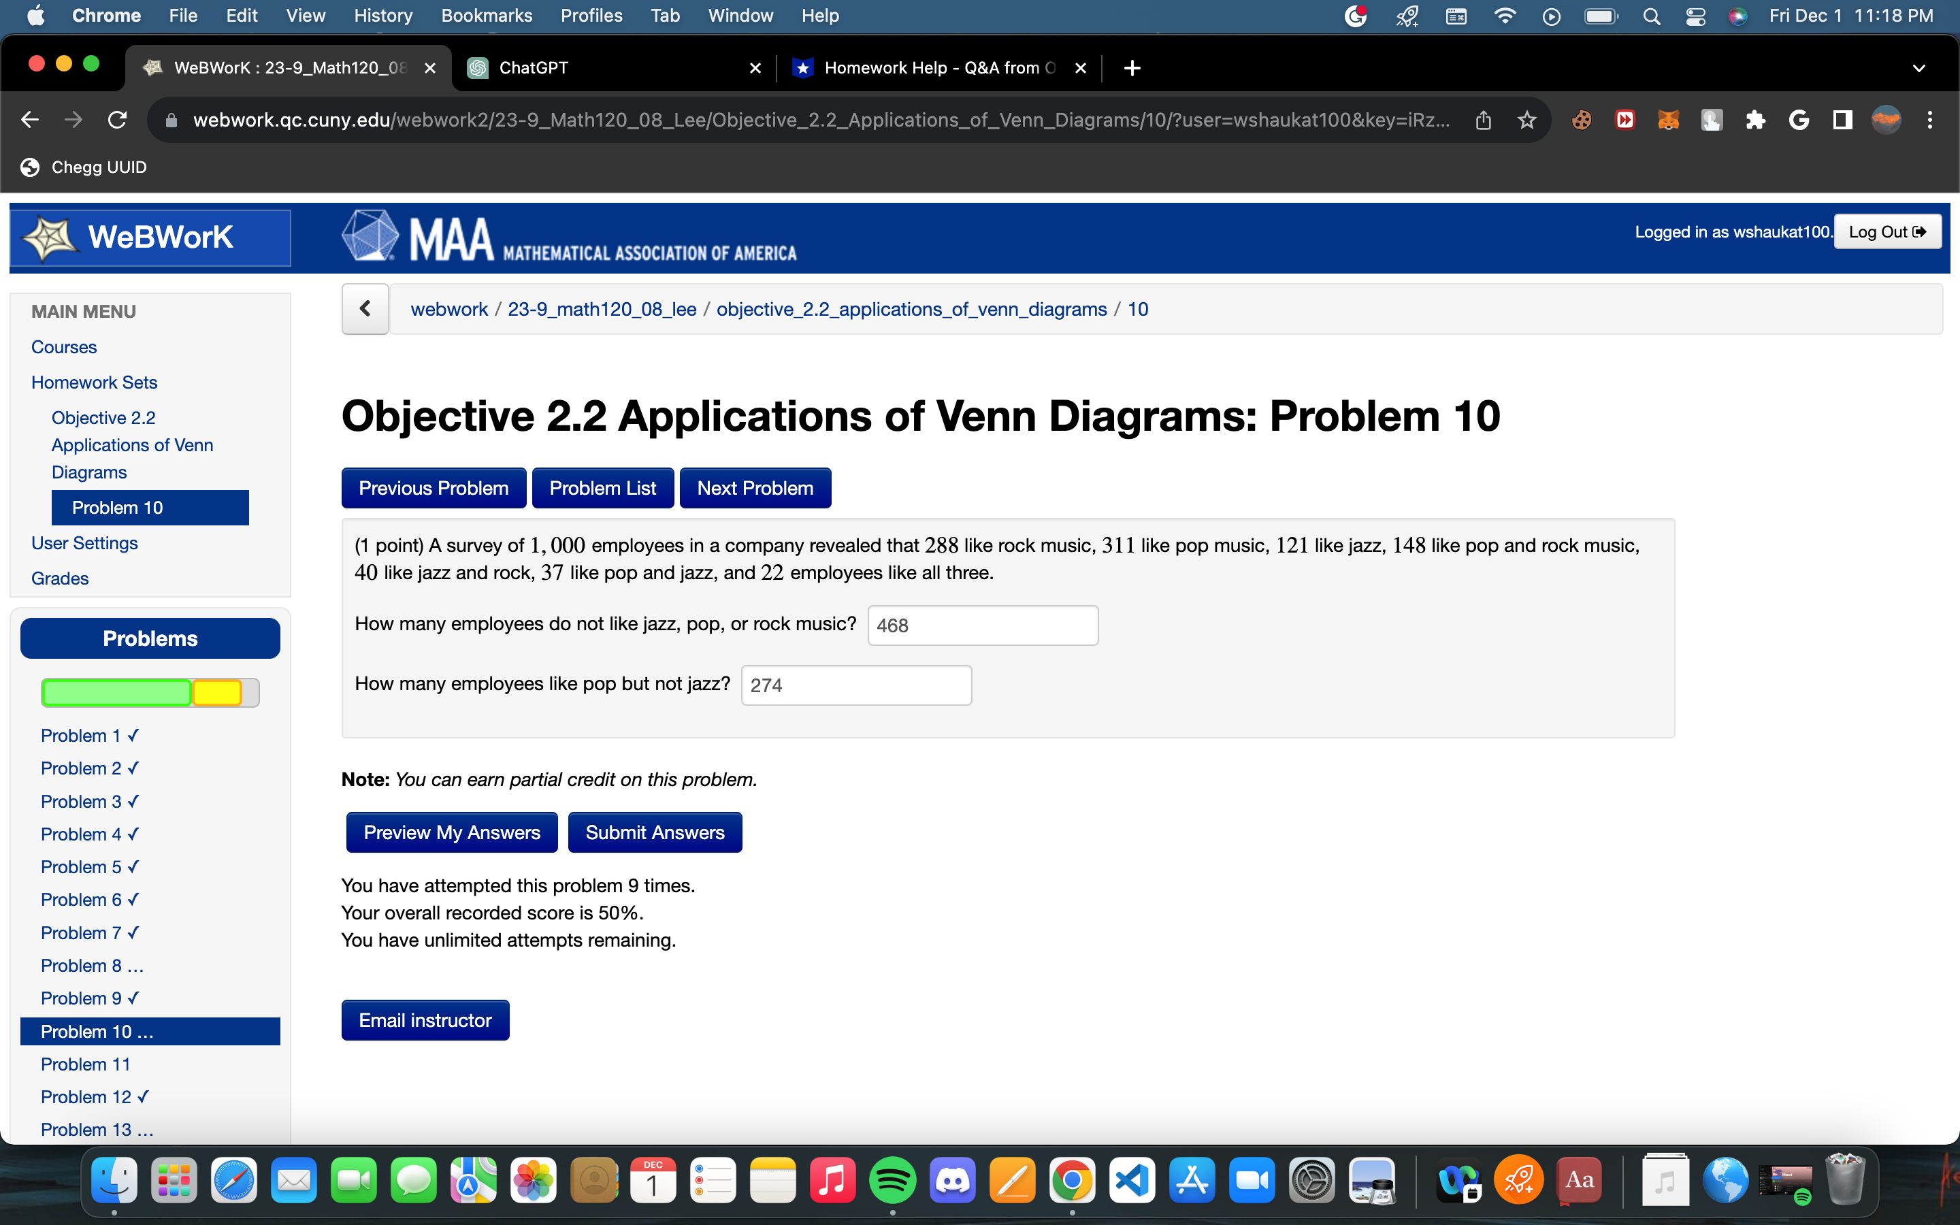The width and height of the screenshot is (1960, 1225).
Task: Open the History menu
Action: pyautogui.click(x=383, y=16)
